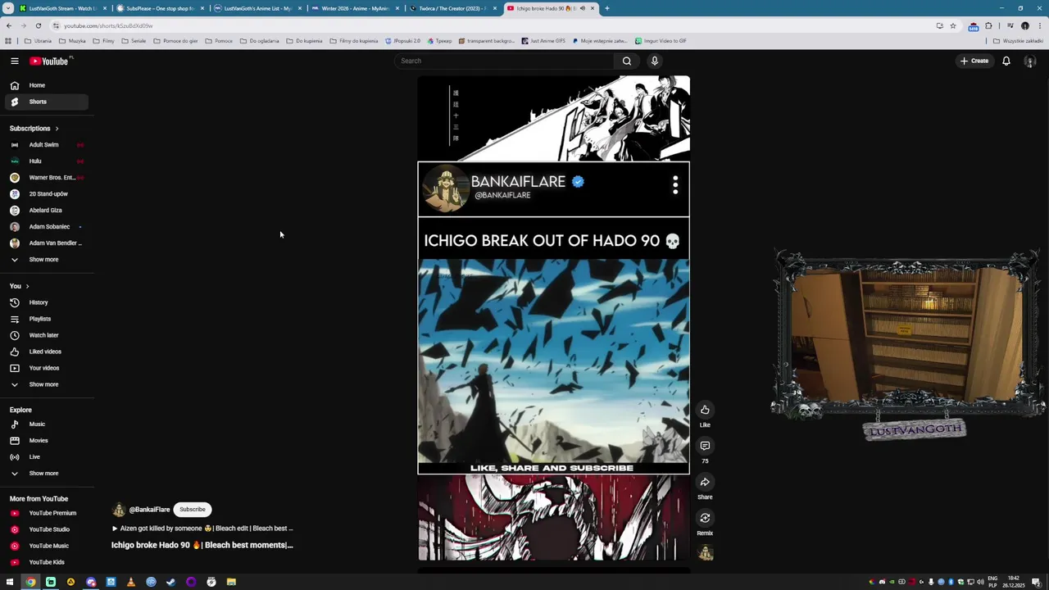Viewport: 1049px width, 590px height.
Task: Open the Adult Swim subscription
Action: 45,145
